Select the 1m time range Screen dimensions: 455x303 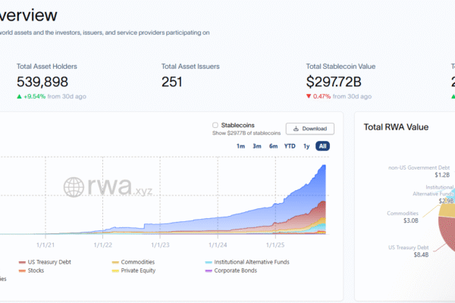click(x=240, y=146)
